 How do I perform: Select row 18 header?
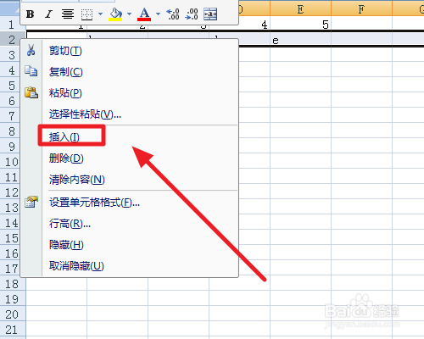point(13,284)
